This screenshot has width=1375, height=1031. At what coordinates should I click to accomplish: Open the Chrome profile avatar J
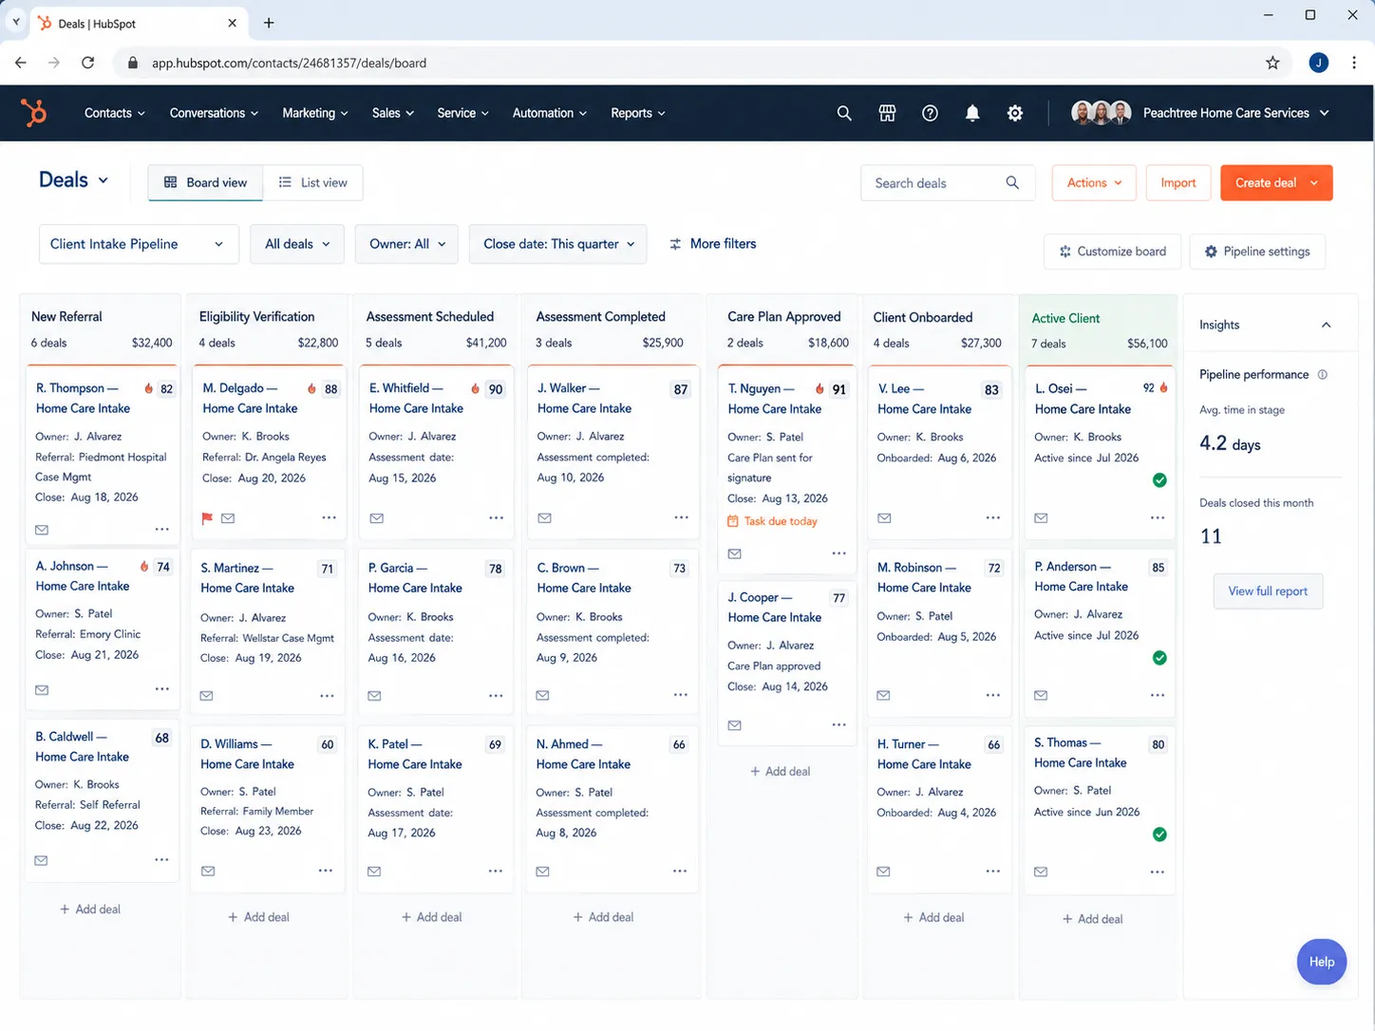tap(1318, 63)
